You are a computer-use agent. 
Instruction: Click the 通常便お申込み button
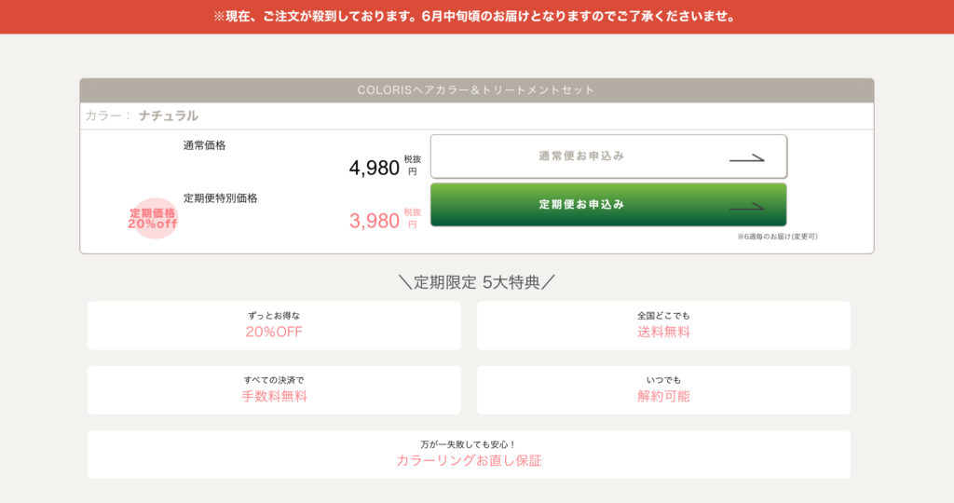tap(608, 156)
